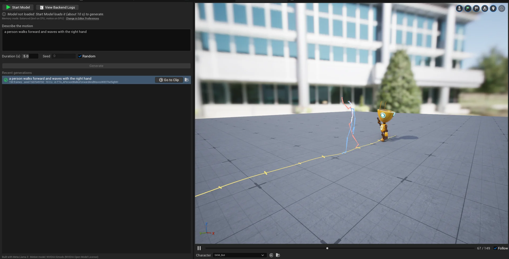Click the checkered finish flag viewport icon
This screenshot has width=509, height=259.
tap(476, 8)
